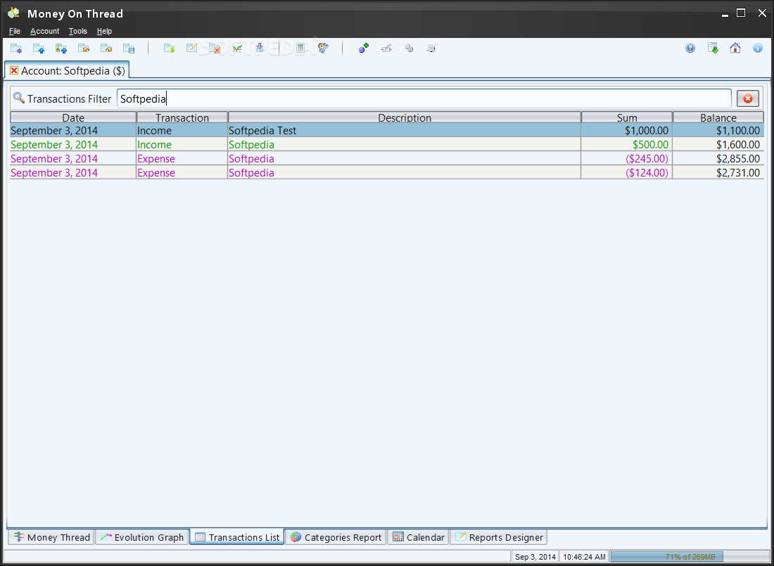Screen dimensions: 774x566
Task: Click the Transactions Filter magnifier icon
Action: tap(19, 98)
